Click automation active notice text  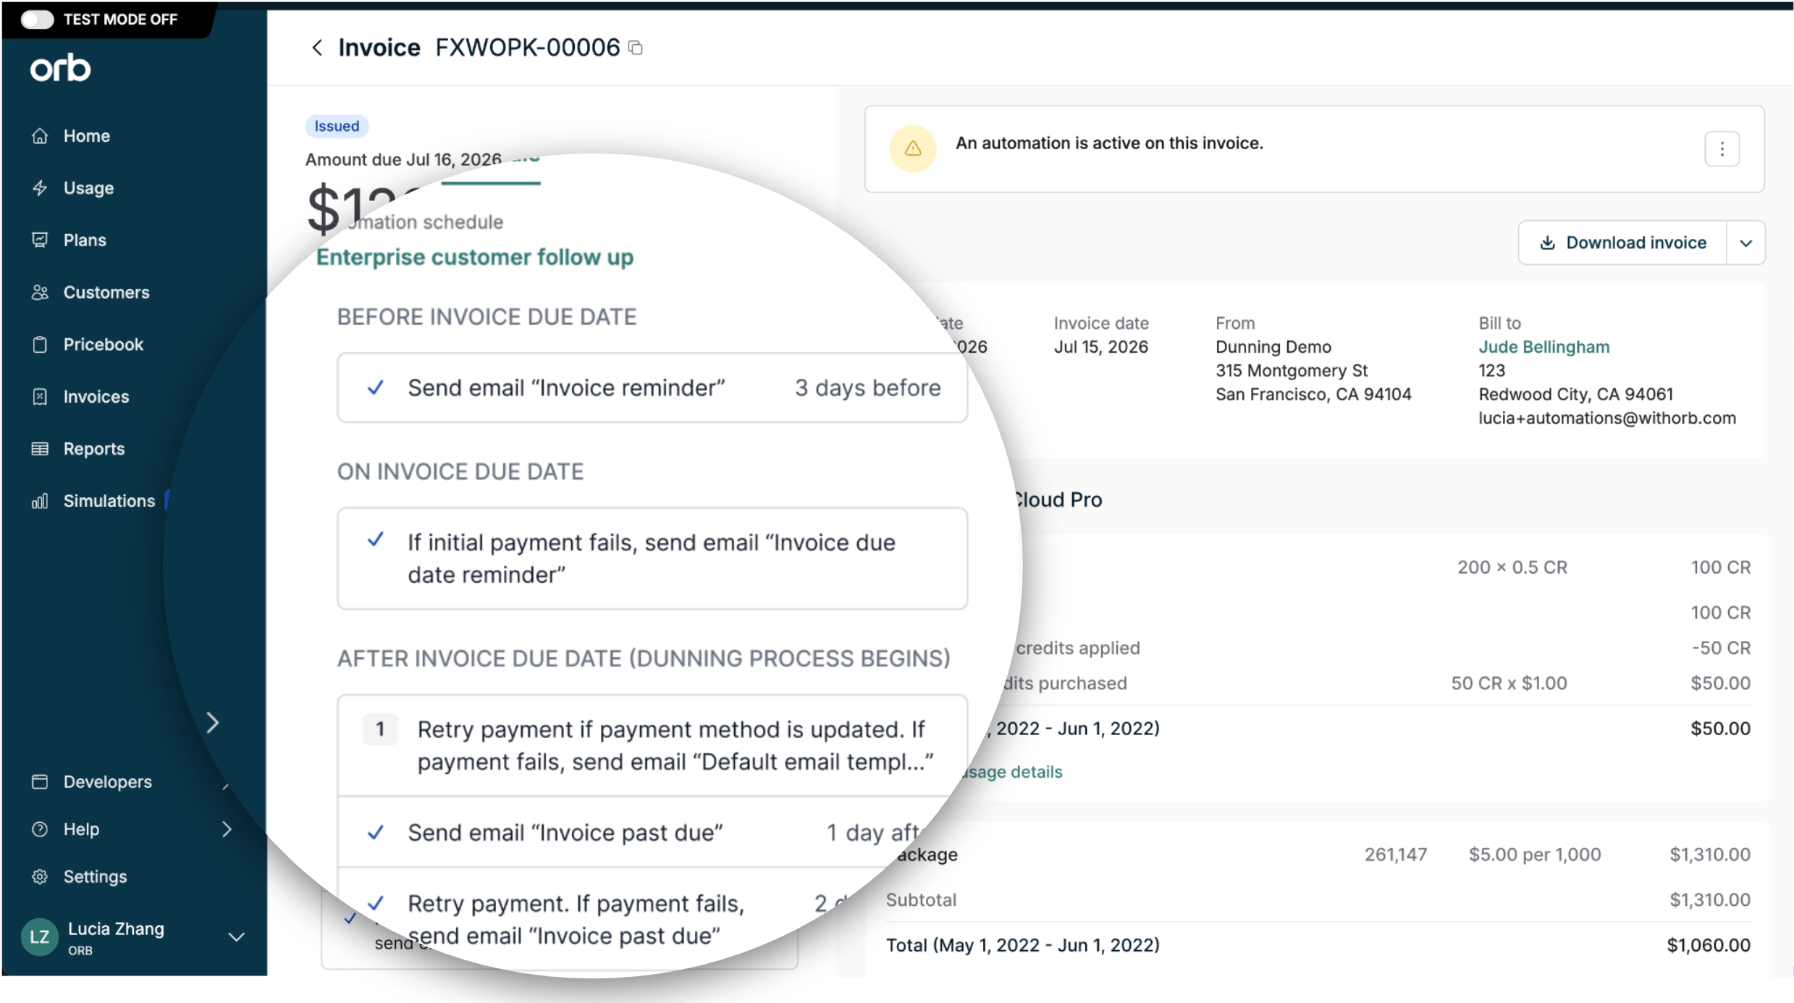(x=1109, y=143)
